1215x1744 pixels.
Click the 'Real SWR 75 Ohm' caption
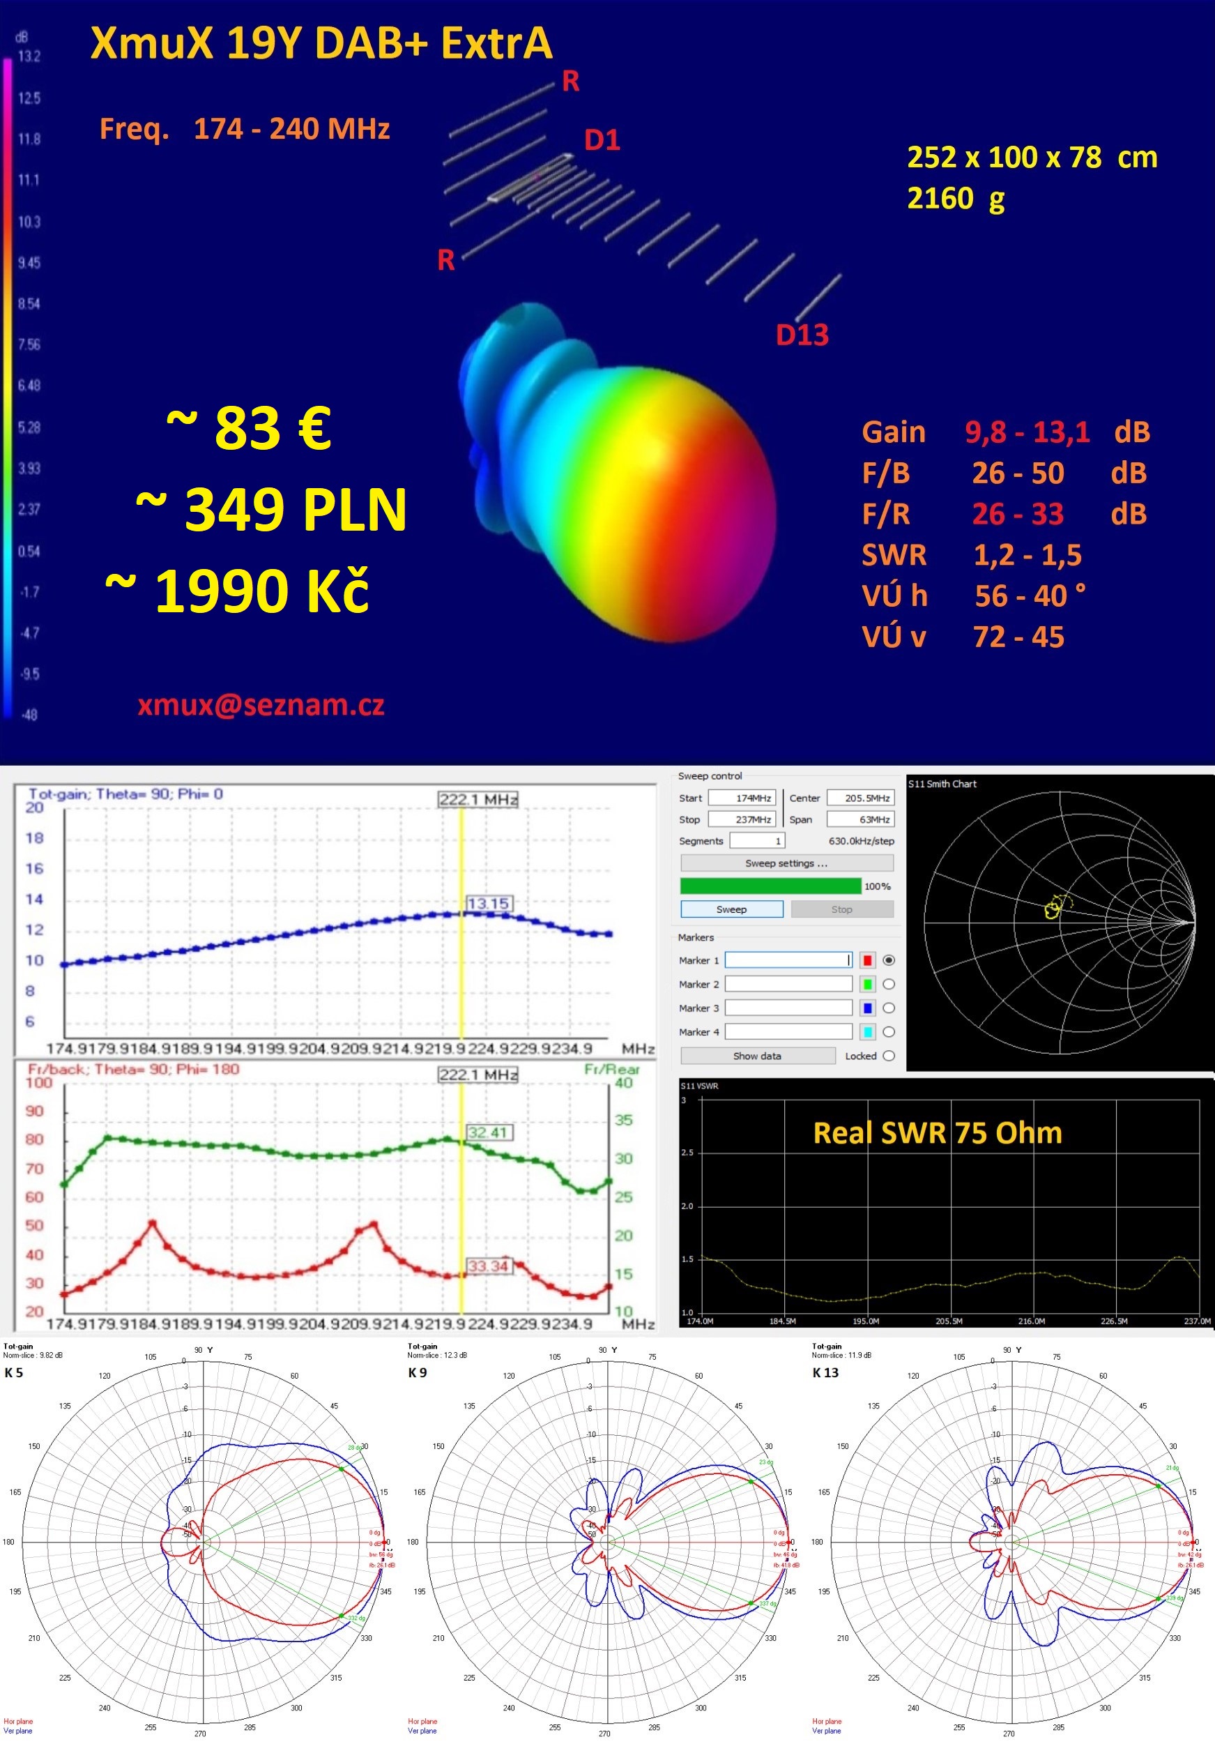938,1133
